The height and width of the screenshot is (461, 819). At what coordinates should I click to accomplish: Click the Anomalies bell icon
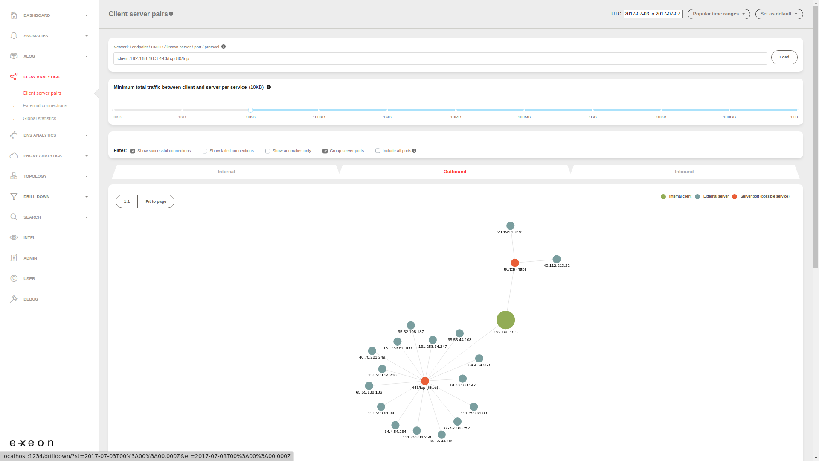(x=14, y=36)
